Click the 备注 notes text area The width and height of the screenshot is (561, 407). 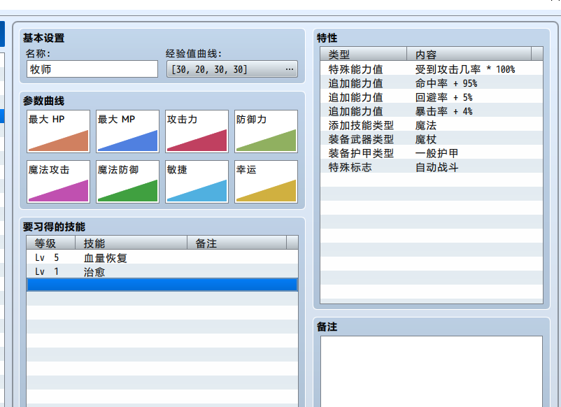432,371
